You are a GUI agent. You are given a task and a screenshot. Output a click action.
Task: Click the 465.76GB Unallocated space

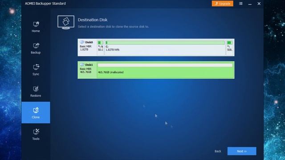pyautogui.click(x=165, y=70)
